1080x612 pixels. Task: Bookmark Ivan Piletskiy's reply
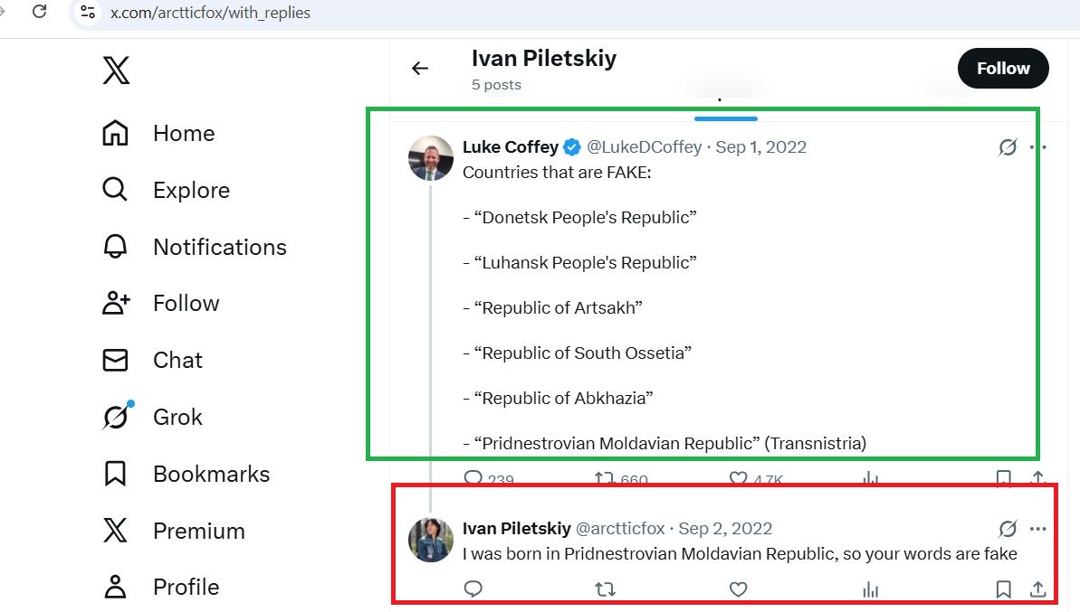point(1003,589)
